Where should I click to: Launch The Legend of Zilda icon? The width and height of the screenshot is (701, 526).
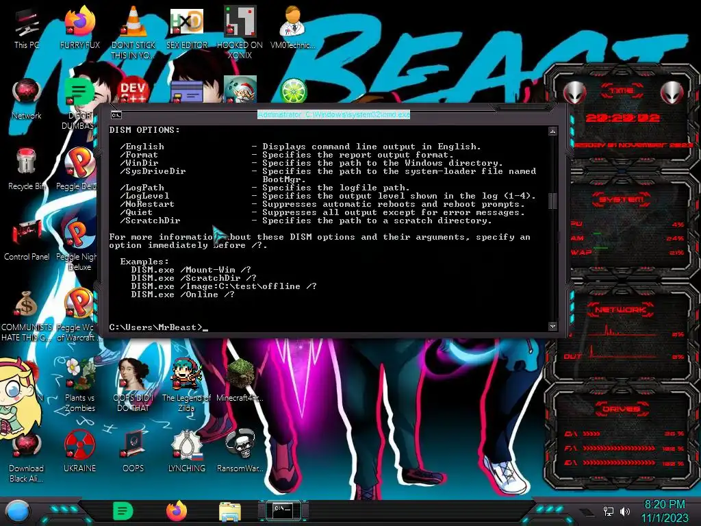(186, 385)
